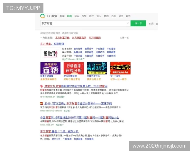Click the refresh icon beside 换一换
193x154 pixels.
(x=121, y=38)
